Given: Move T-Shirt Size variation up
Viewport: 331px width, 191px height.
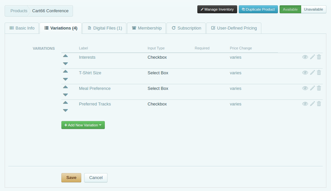Looking at the screenshot, I should [x=65, y=72].
